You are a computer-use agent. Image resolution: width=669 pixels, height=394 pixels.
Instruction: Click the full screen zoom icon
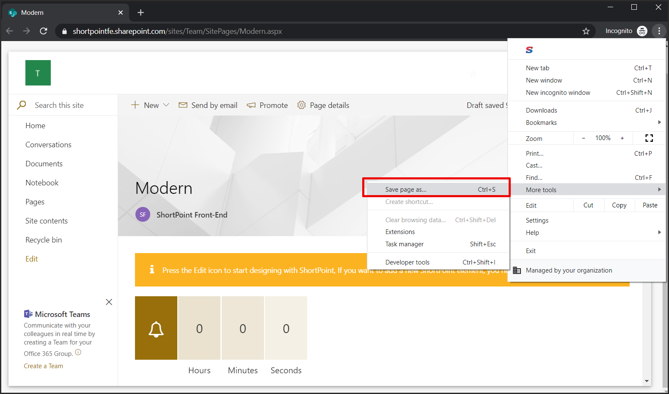[x=649, y=138]
